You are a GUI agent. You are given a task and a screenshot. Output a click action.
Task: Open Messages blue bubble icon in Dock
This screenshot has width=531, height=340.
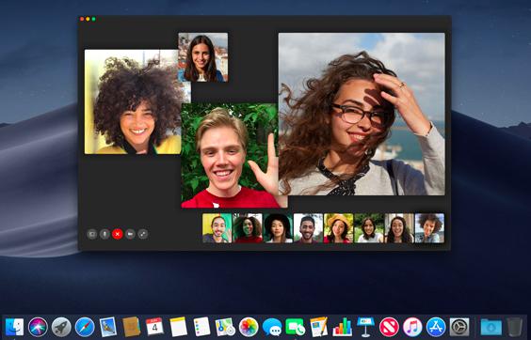272,327
